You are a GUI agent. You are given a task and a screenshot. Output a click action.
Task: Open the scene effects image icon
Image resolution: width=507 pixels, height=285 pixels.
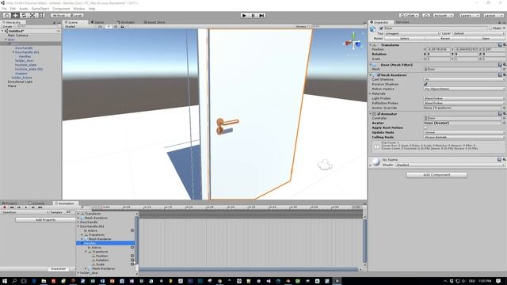click(x=123, y=26)
